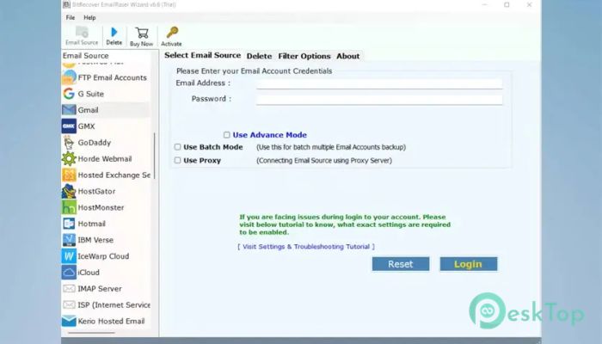602x344 pixels.
Task: Enable Use Advance Mode checkbox
Action: [x=227, y=135]
